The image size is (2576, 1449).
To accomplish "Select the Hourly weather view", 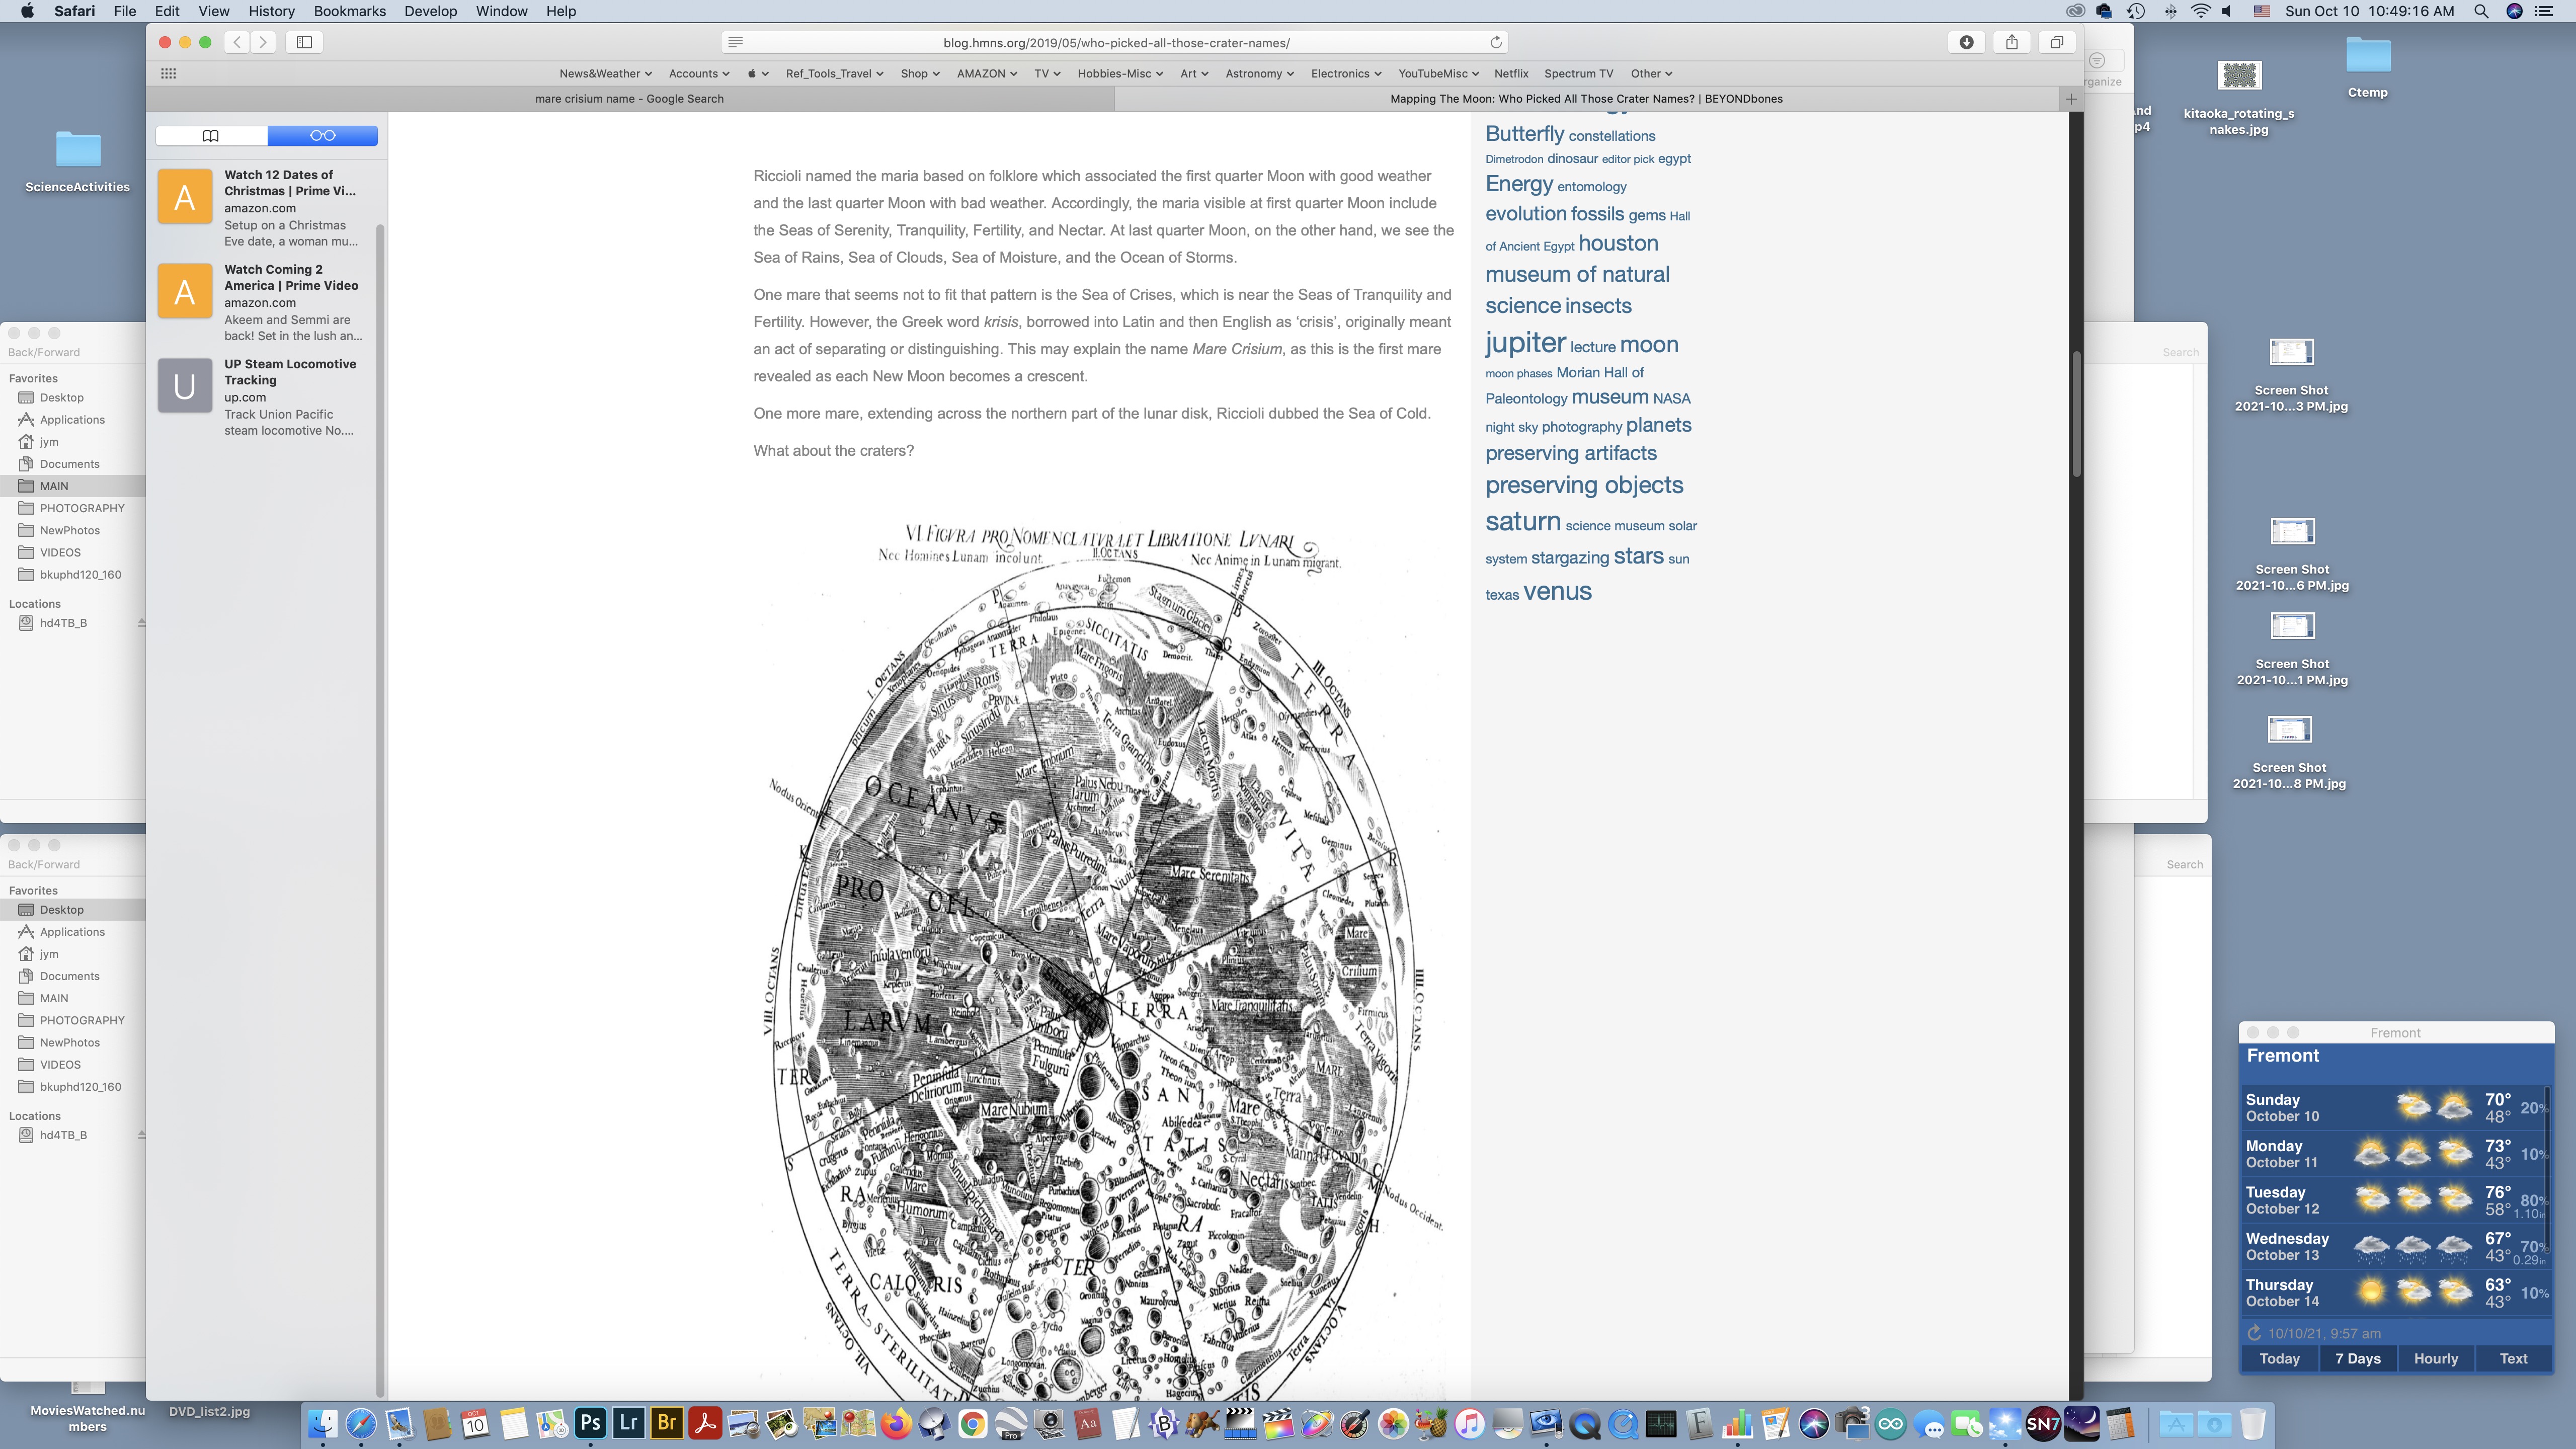I will pyautogui.click(x=2435, y=1358).
